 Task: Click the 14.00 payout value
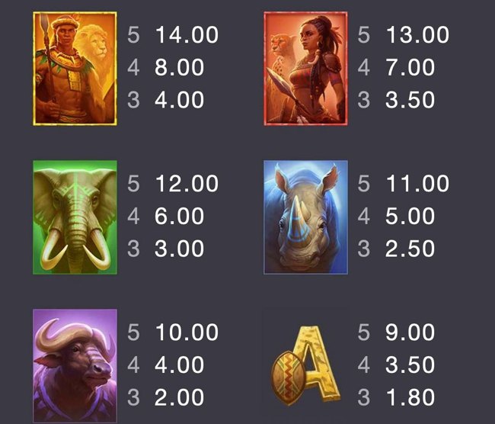(x=187, y=35)
